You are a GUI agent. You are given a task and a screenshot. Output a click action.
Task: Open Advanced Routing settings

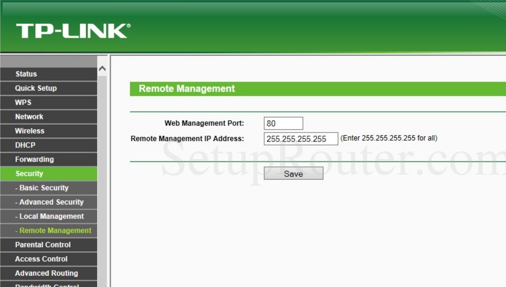pos(46,273)
